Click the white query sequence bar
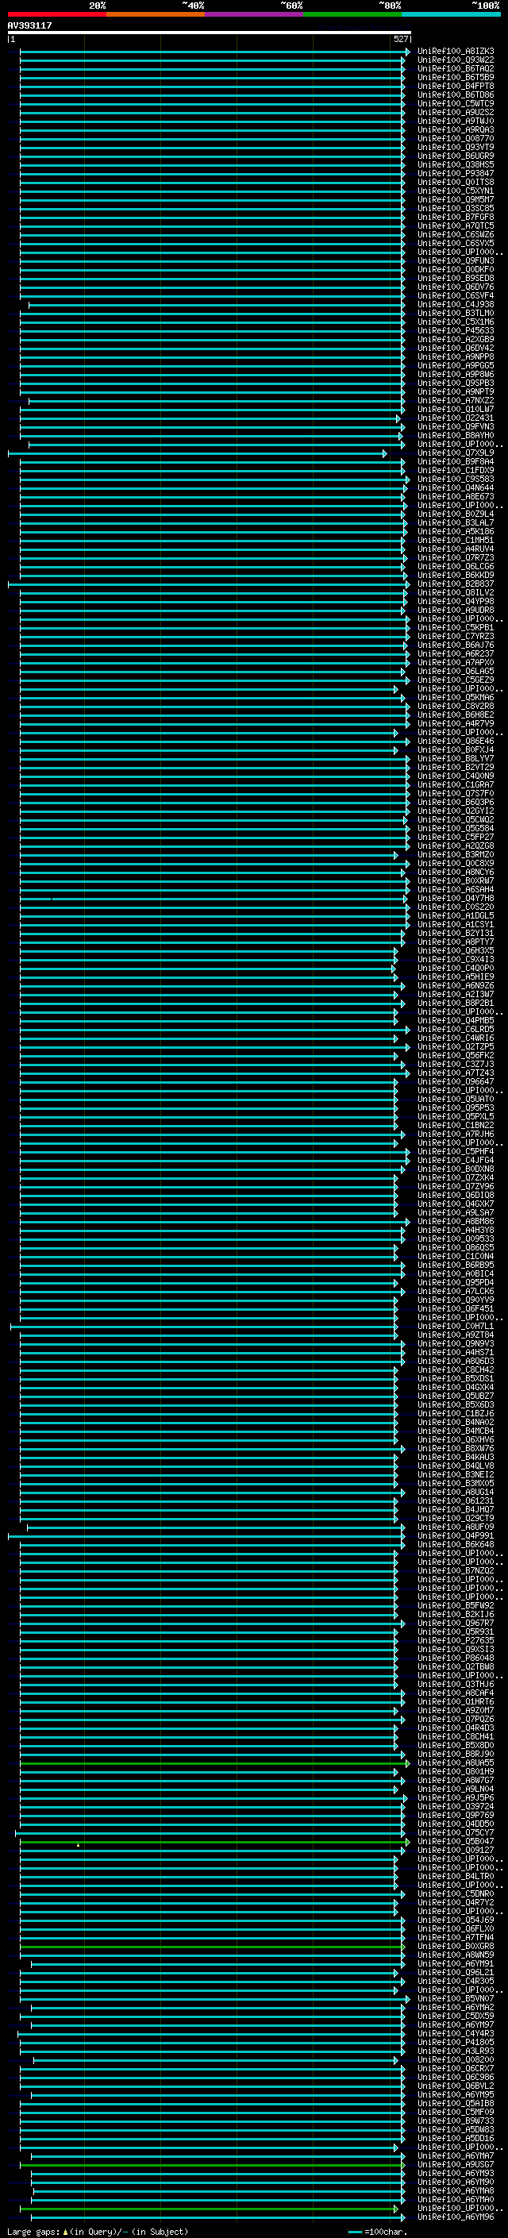This screenshot has width=508, height=2238. point(210,32)
